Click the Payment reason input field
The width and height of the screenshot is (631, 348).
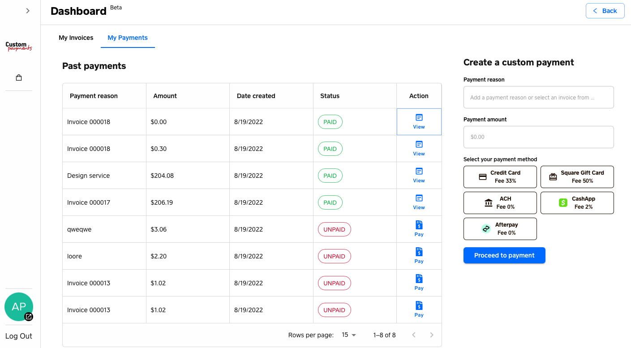538,97
